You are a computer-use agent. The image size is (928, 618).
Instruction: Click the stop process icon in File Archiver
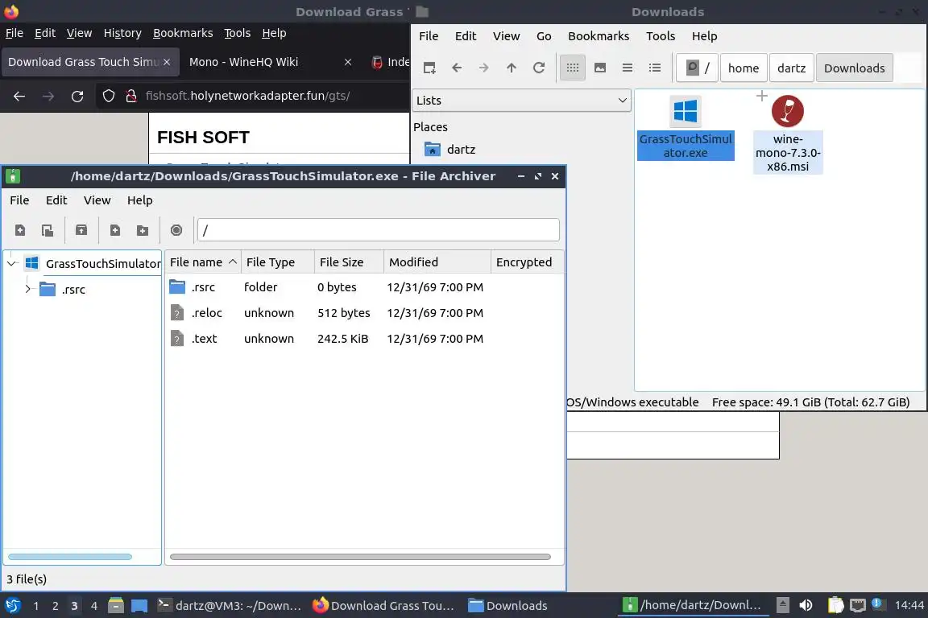tap(176, 230)
